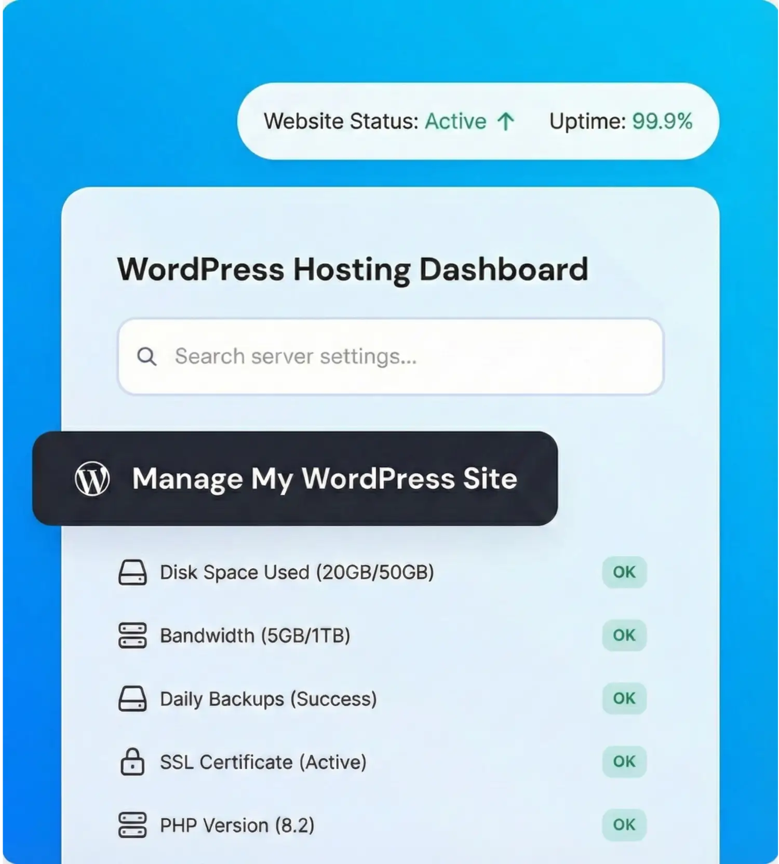Open Manage My WordPress Site
This screenshot has width=779, height=864.
[295, 478]
